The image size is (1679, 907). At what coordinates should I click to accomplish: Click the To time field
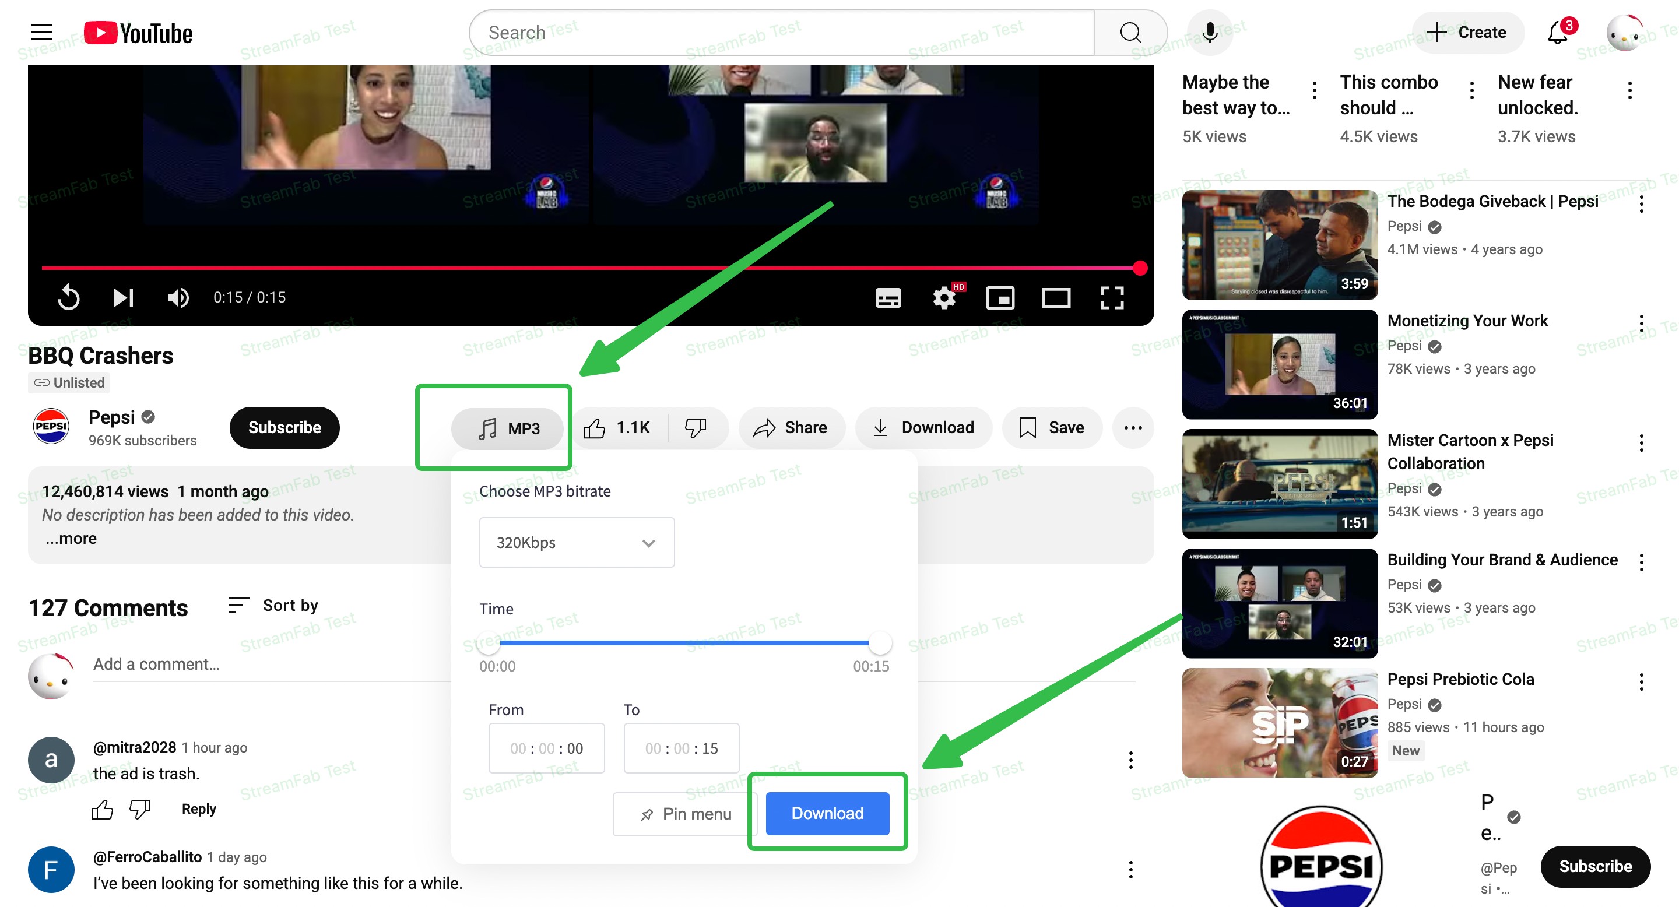pyautogui.click(x=681, y=748)
